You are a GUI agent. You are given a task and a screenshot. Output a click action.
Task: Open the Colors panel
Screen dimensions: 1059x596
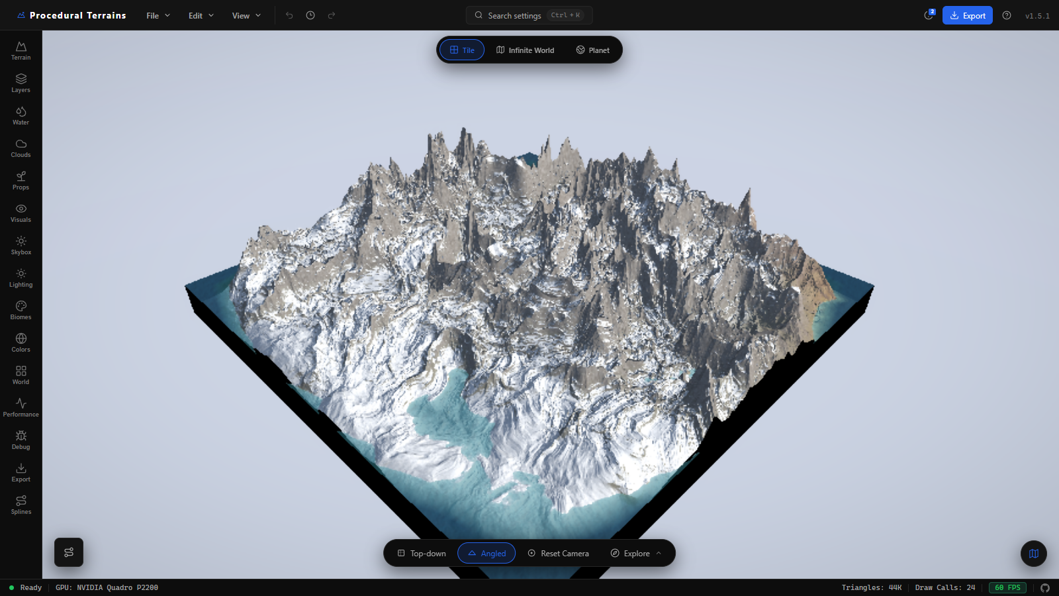coord(21,343)
